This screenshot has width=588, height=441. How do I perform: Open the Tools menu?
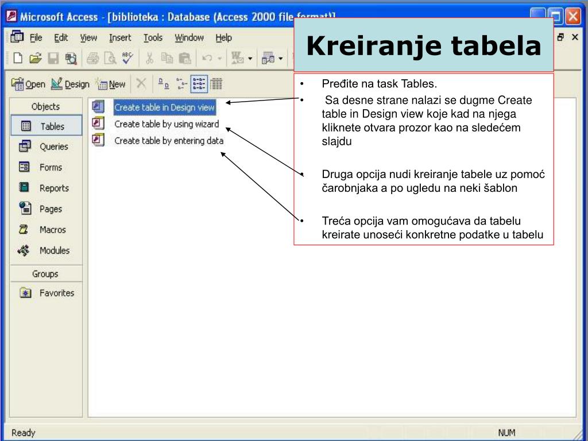[153, 38]
